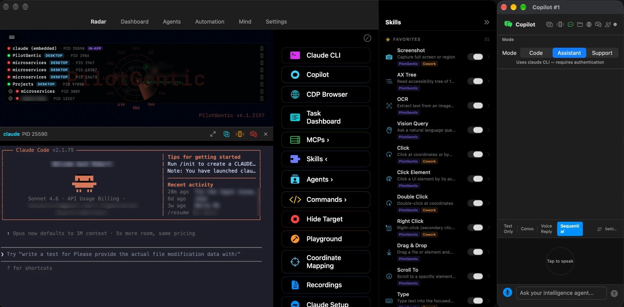Expand the Commands submenu

(x=326, y=200)
